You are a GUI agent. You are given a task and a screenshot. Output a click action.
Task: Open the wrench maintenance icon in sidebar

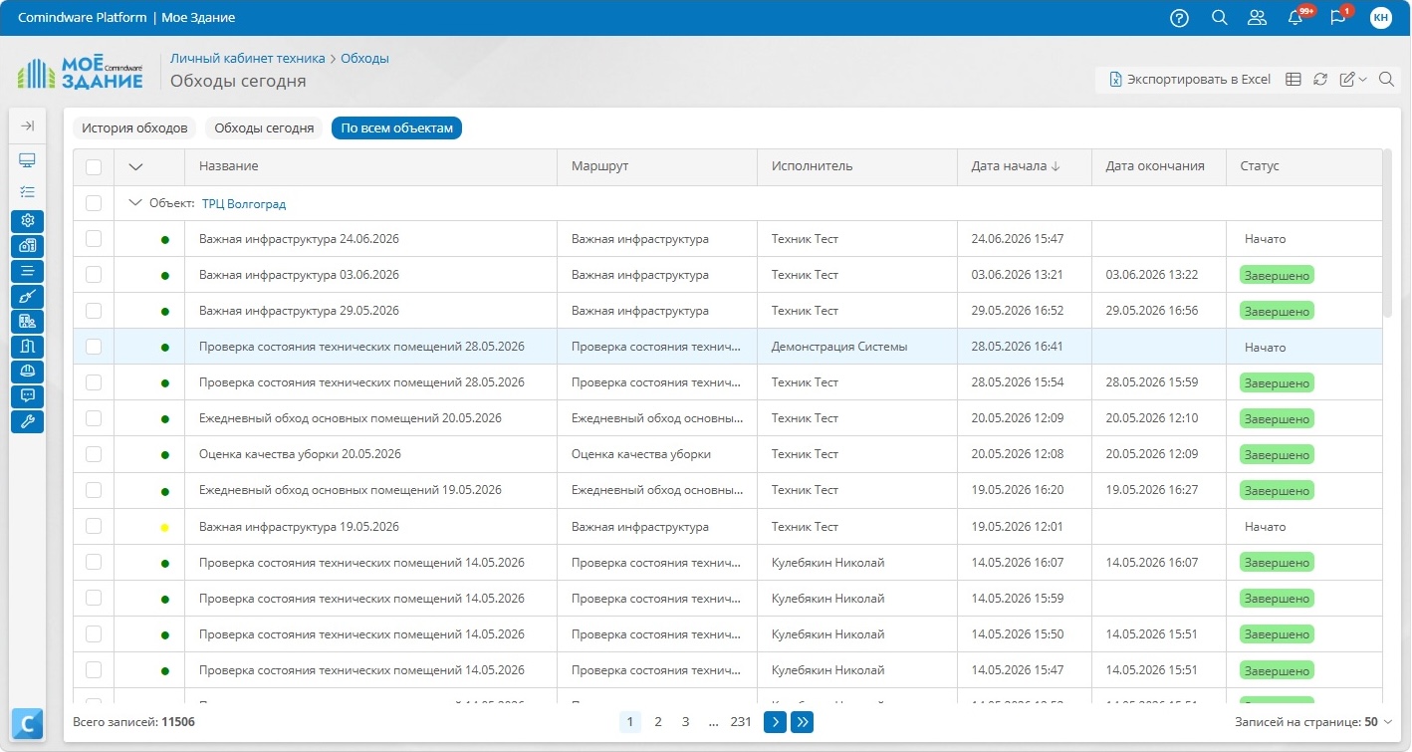click(27, 421)
